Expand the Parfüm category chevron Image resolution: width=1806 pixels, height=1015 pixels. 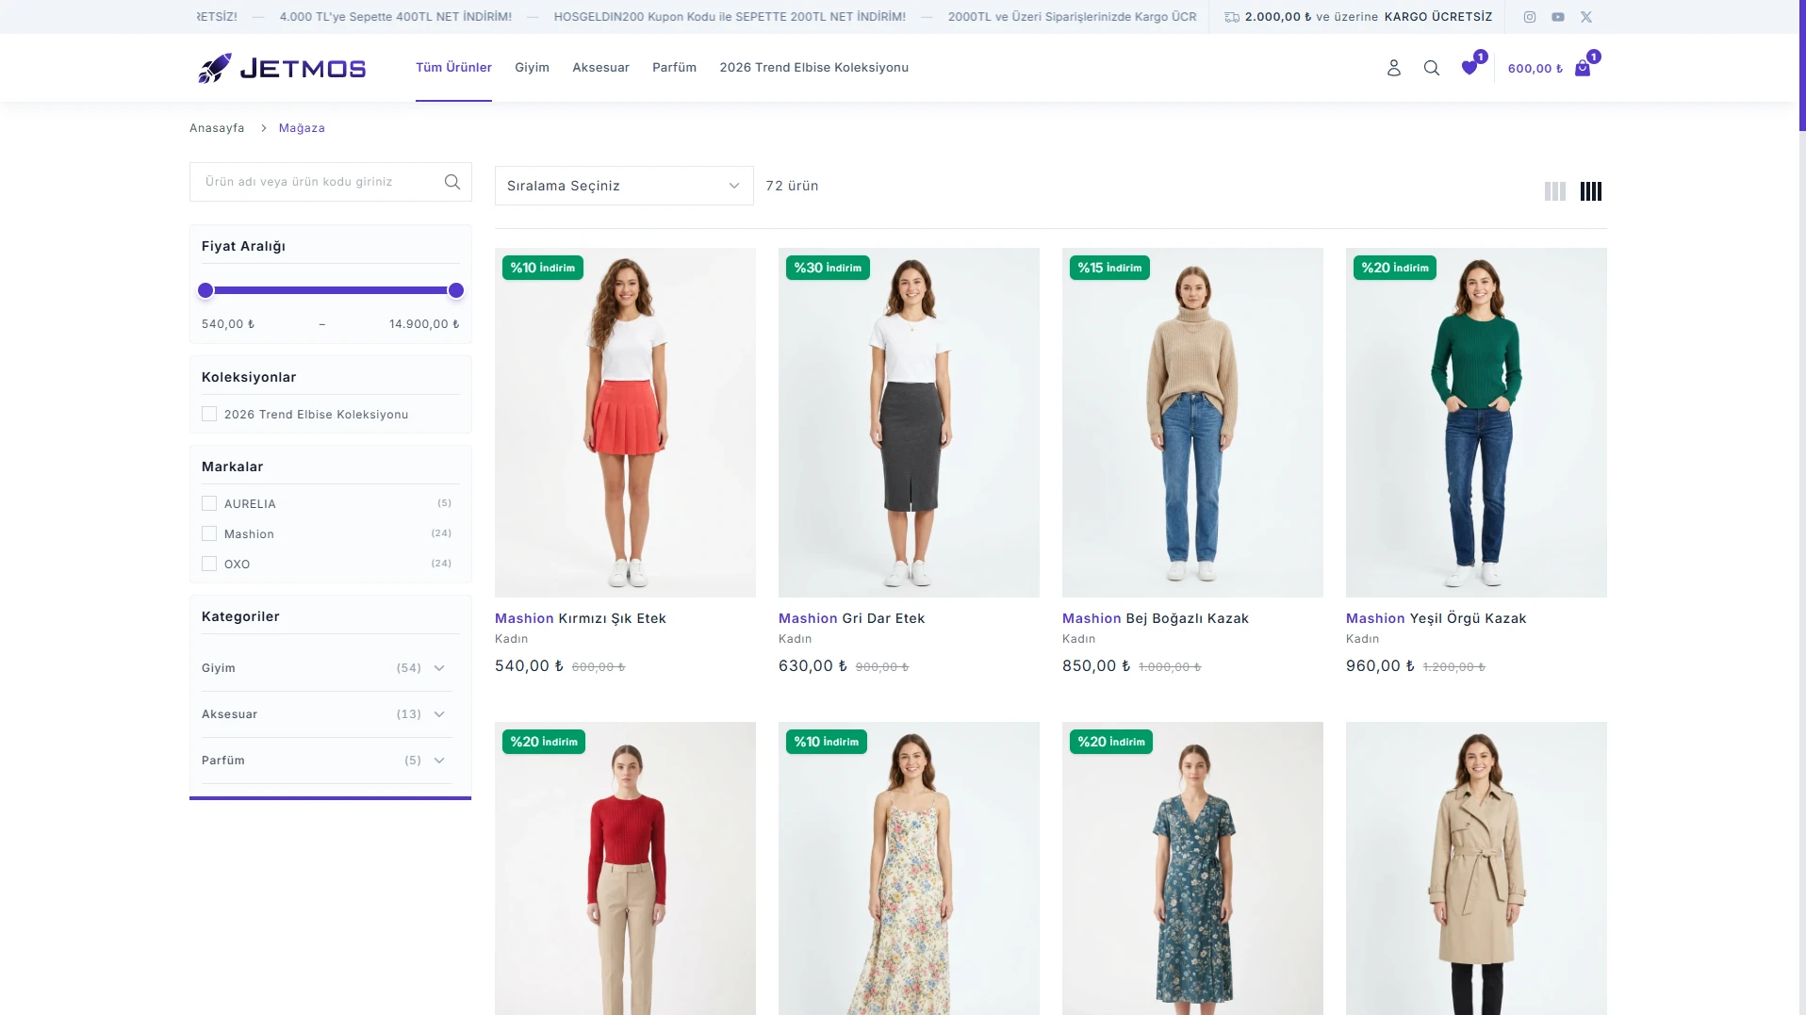(439, 761)
